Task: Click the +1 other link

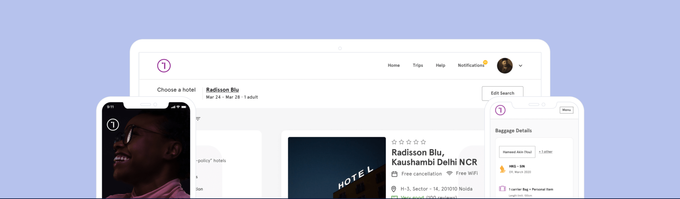Action: tap(546, 152)
